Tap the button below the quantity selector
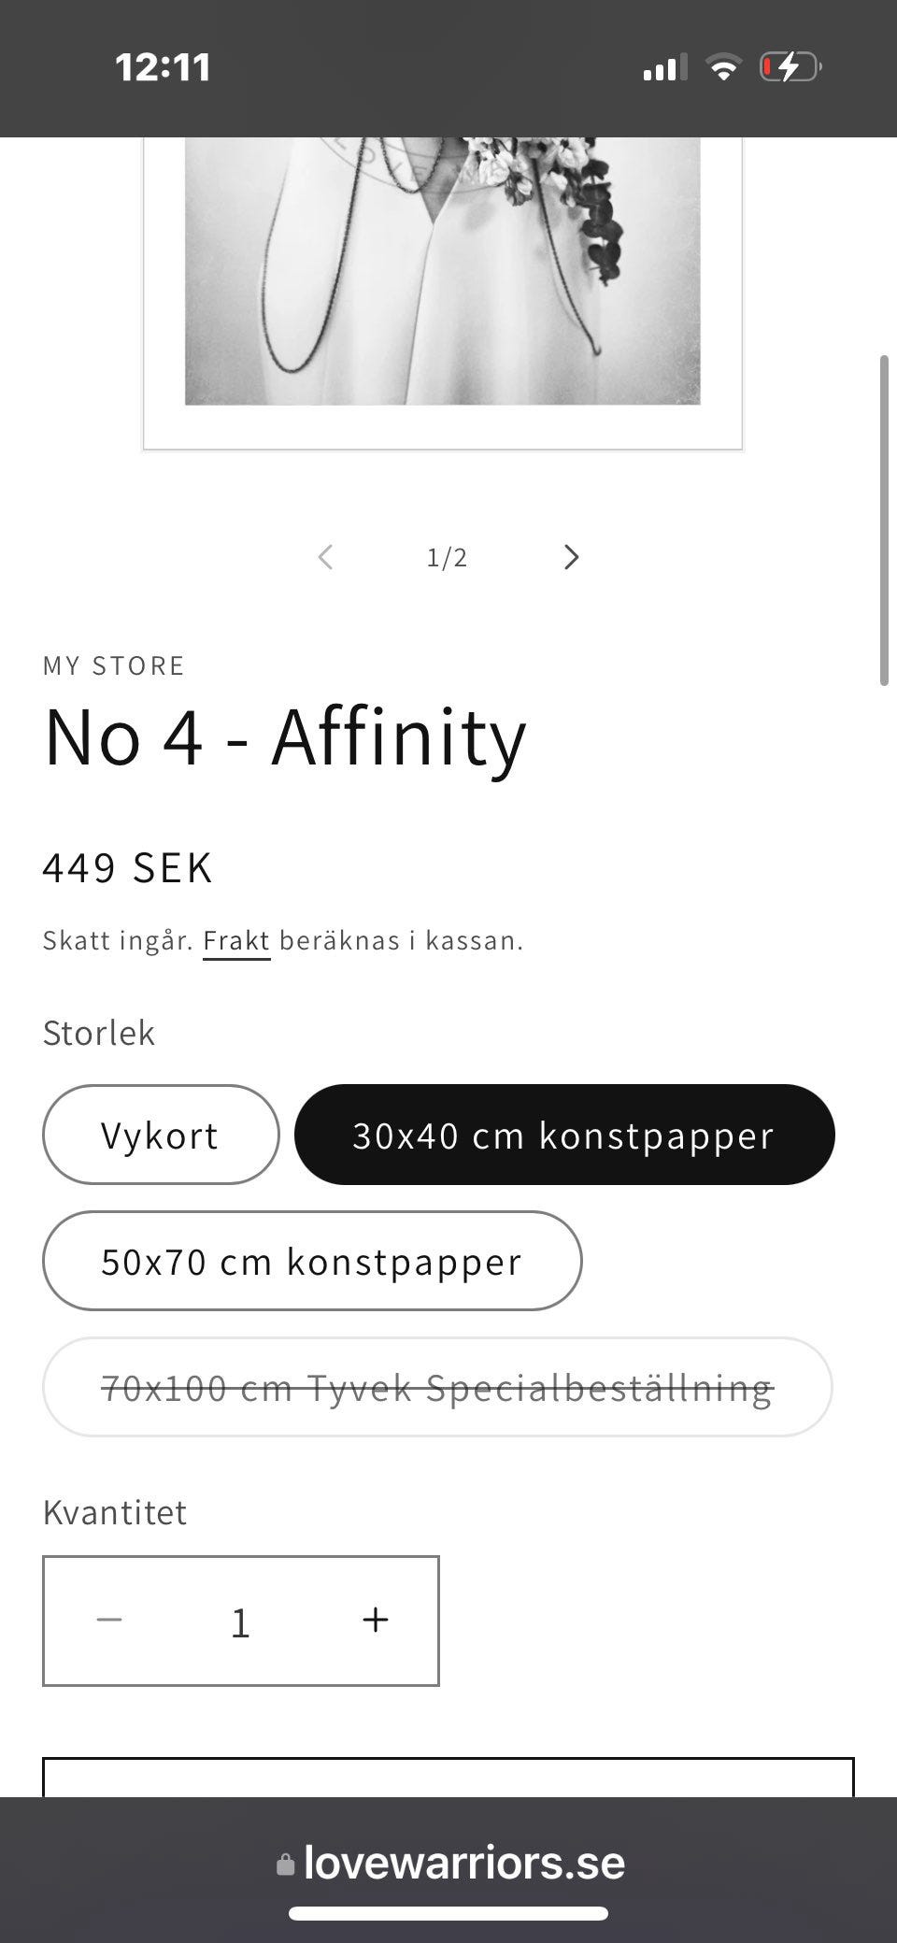Image resolution: width=897 pixels, height=1943 pixels. click(x=448, y=1777)
